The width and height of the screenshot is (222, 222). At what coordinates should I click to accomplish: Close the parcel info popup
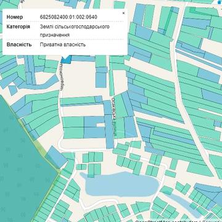tap(123, 13)
